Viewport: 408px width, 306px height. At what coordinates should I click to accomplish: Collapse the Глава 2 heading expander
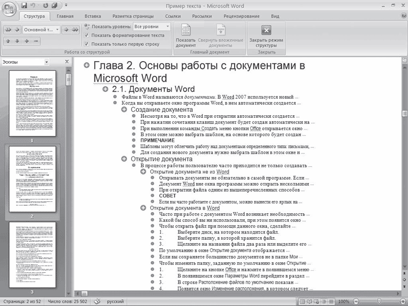pos(87,65)
